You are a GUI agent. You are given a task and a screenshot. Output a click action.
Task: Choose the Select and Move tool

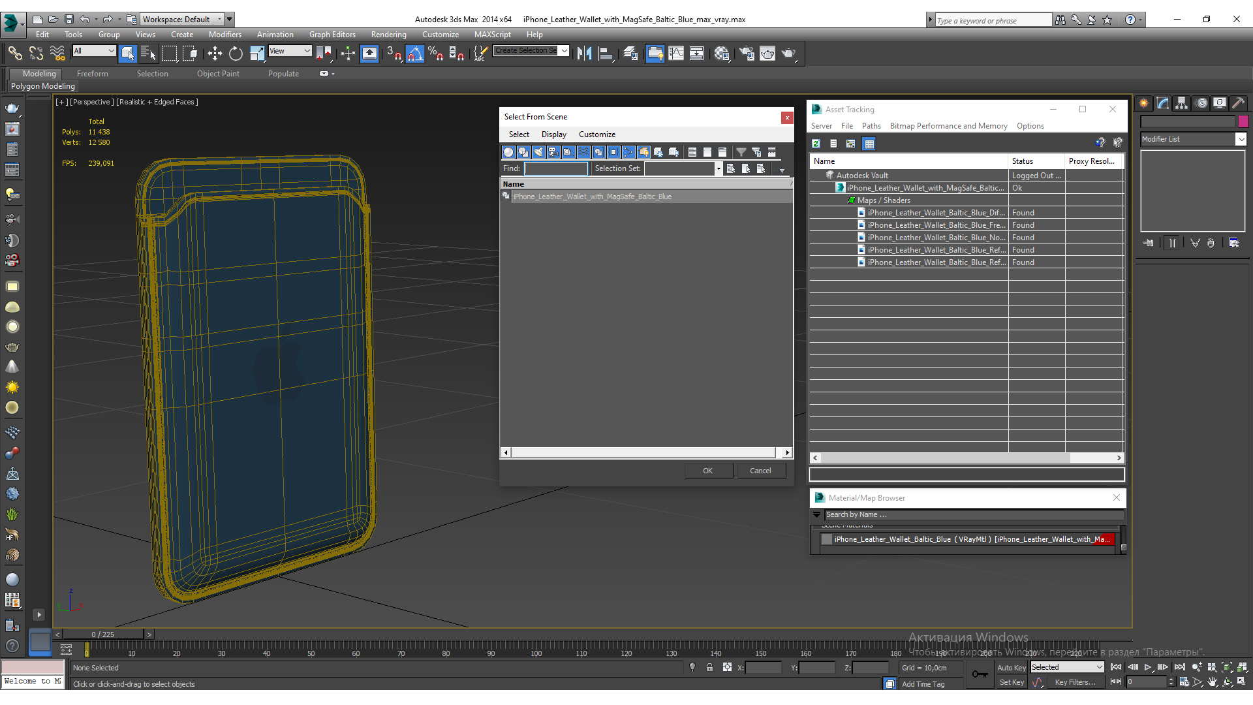tap(215, 53)
